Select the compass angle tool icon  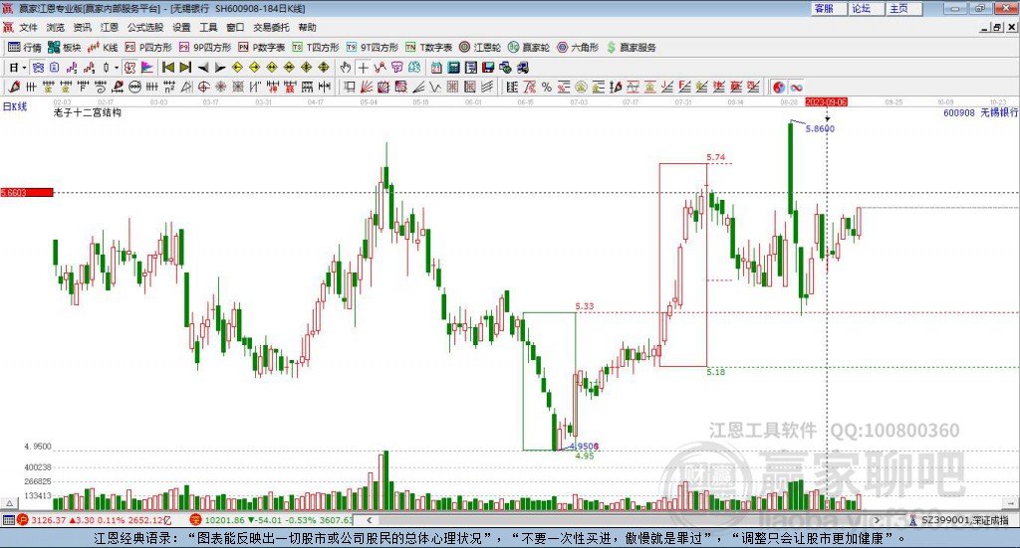coord(186,87)
